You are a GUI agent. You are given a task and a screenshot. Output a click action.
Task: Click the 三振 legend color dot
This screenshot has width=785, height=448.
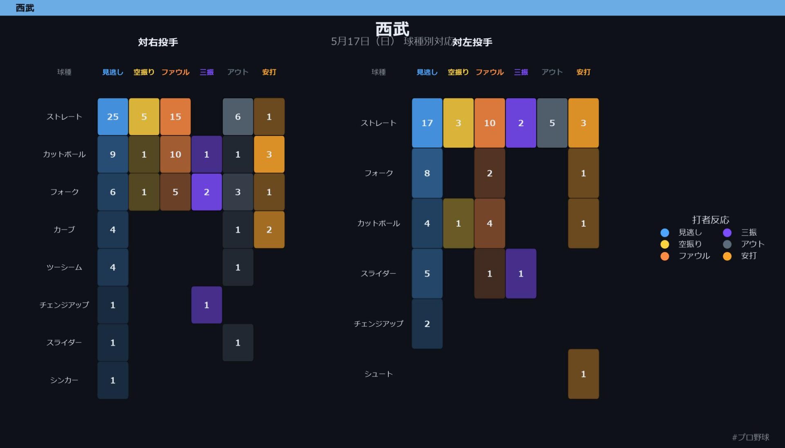click(727, 232)
